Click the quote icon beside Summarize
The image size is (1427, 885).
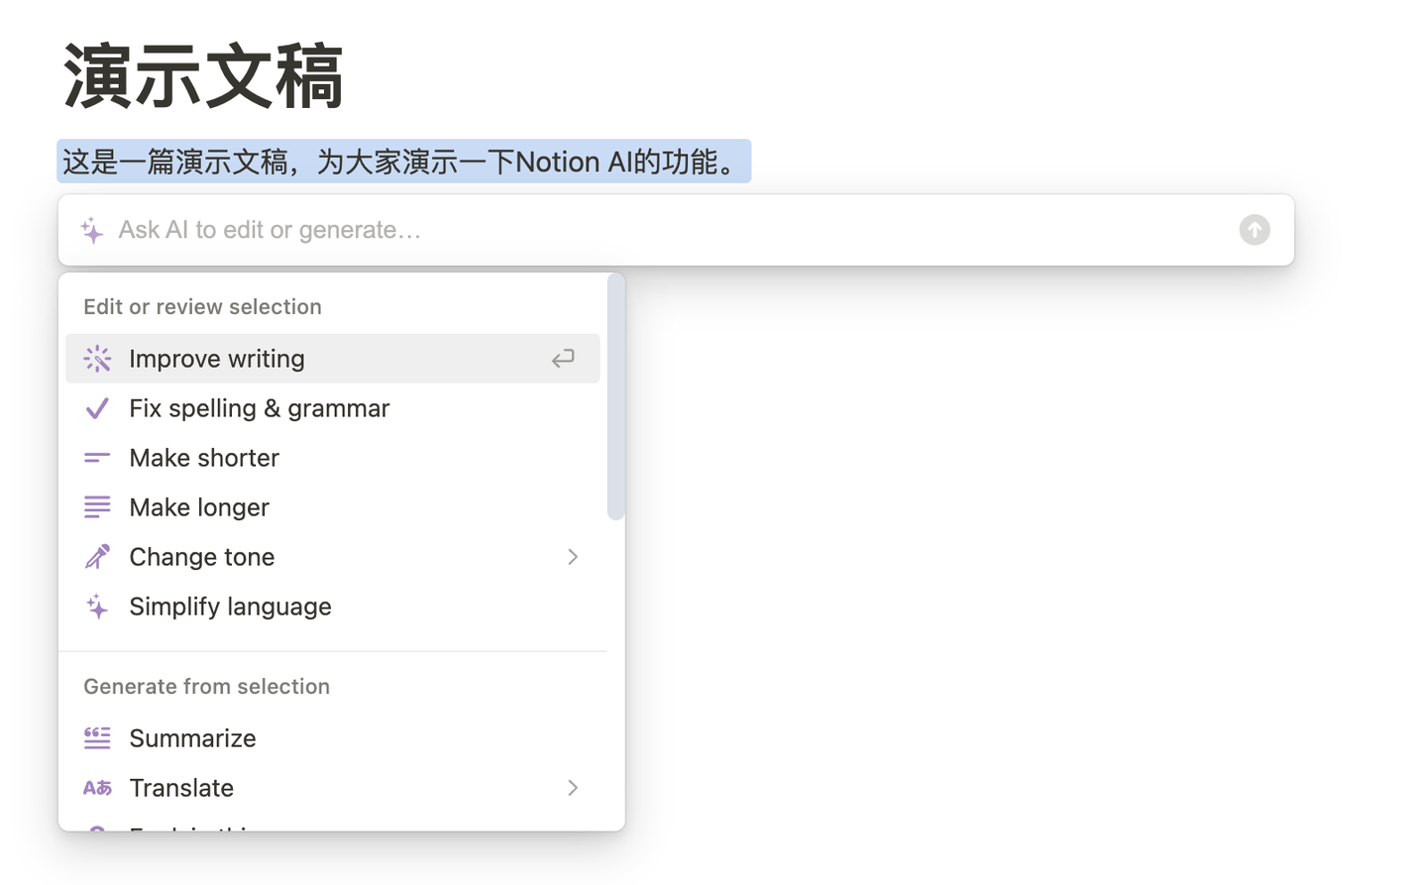click(x=97, y=738)
